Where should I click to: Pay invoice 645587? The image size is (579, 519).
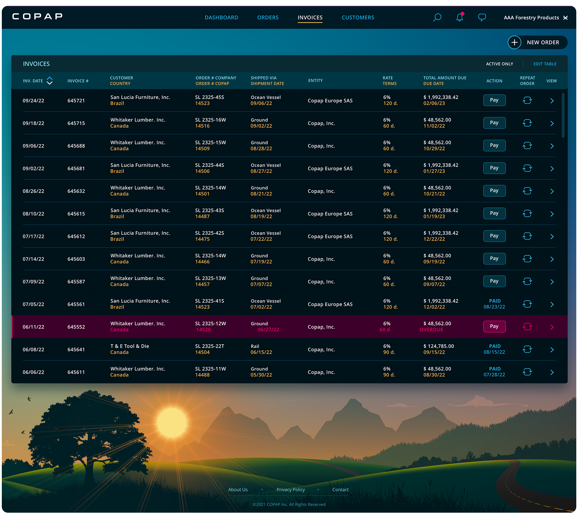pos(494,281)
